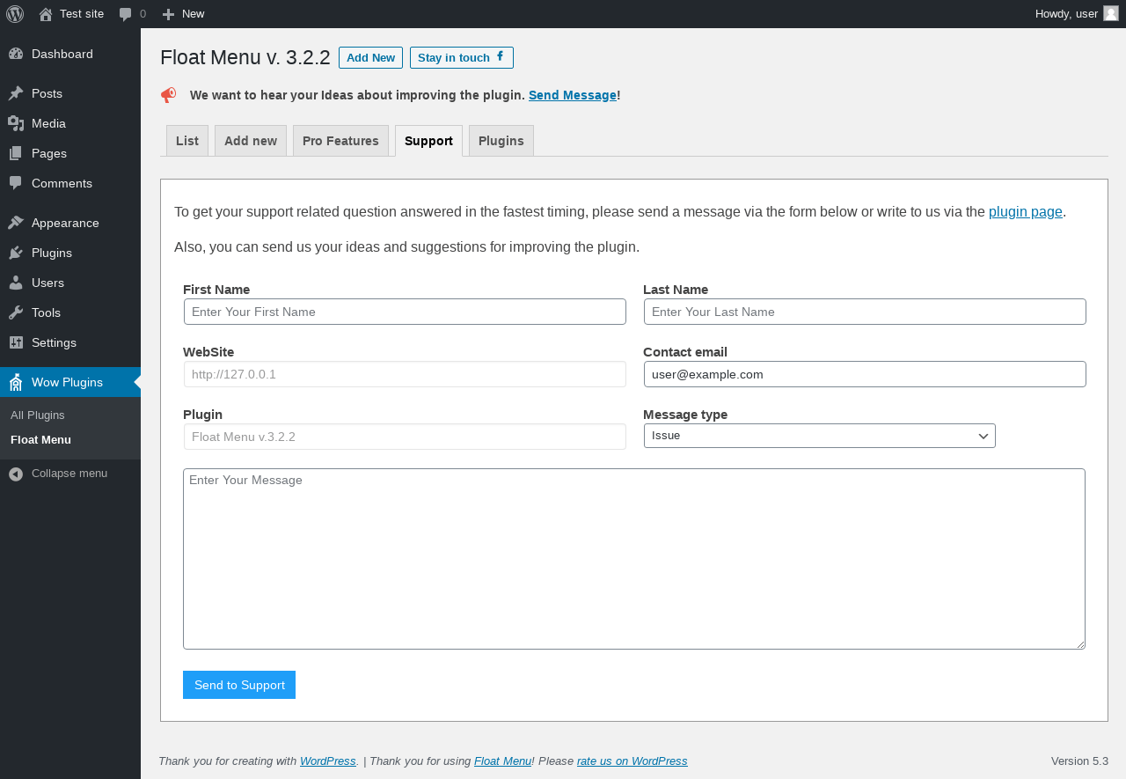Open Dashboard menu label
This screenshot has height=779, width=1126.
coord(62,54)
